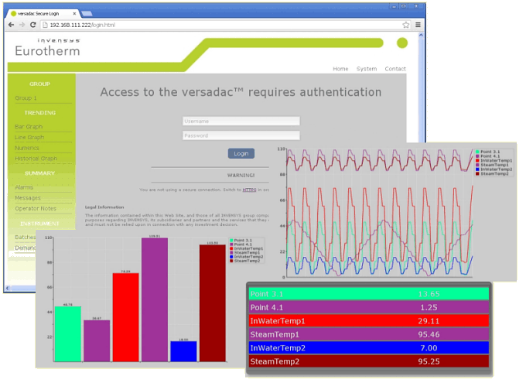Select Group 1 in the sidebar
This screenshot has width=526, height=383.
[x=26, y=98]
